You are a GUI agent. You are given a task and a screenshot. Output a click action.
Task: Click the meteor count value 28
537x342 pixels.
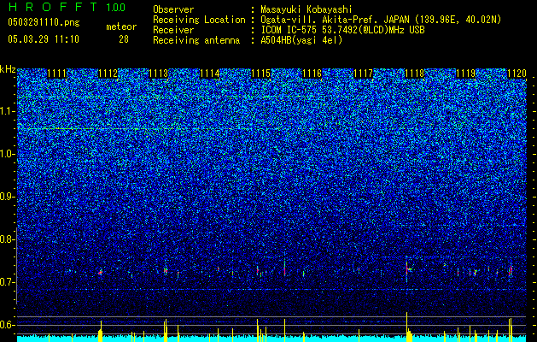click(124, 39)
